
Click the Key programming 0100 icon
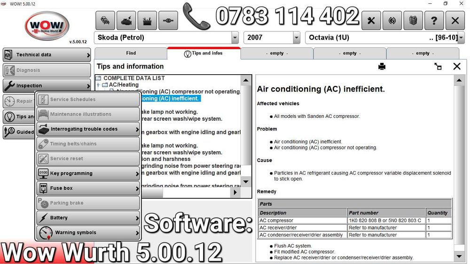coord(43,173)
